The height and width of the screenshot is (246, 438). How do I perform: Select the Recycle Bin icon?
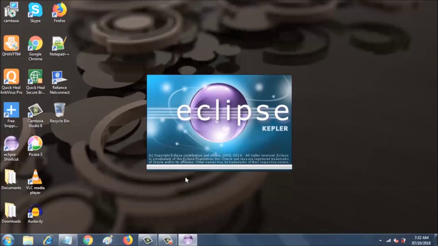pyautogui.click(x=60, y=113)
